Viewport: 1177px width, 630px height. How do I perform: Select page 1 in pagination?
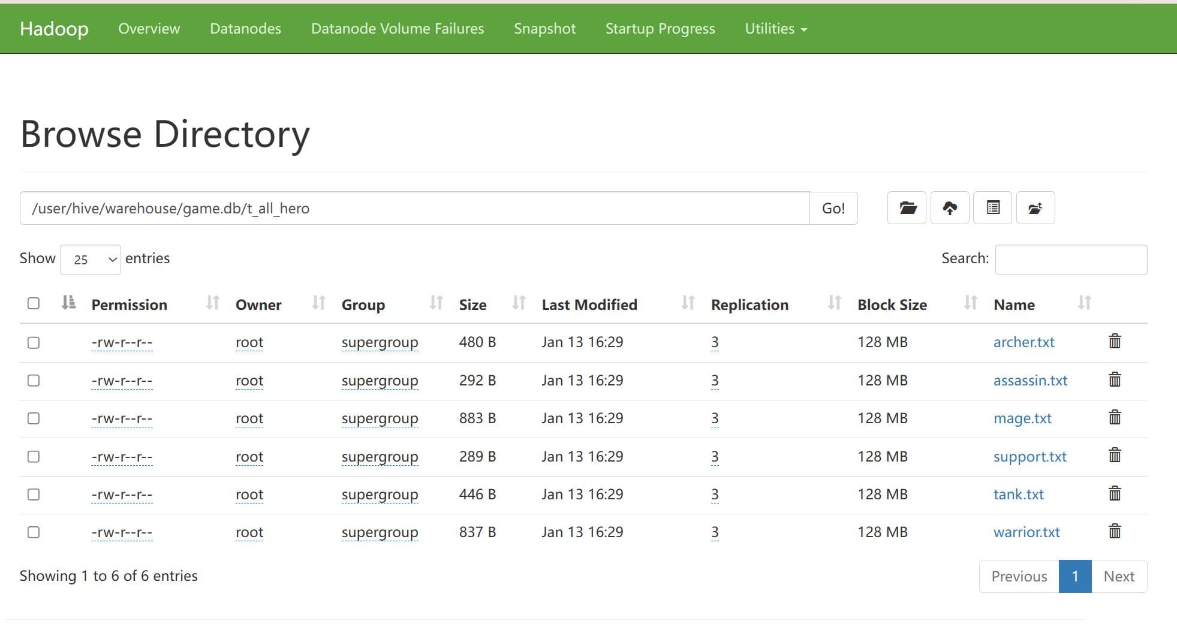click(x=1075, y=576)
